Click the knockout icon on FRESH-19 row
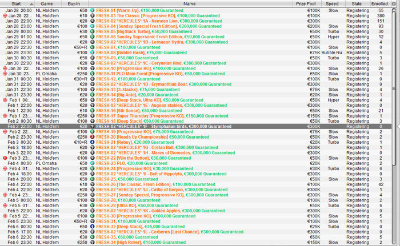Screen dimensions: 400x246 [x=5, y=132]
